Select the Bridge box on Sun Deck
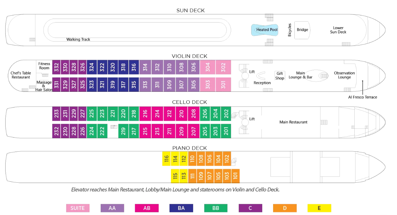 (302, 30)
